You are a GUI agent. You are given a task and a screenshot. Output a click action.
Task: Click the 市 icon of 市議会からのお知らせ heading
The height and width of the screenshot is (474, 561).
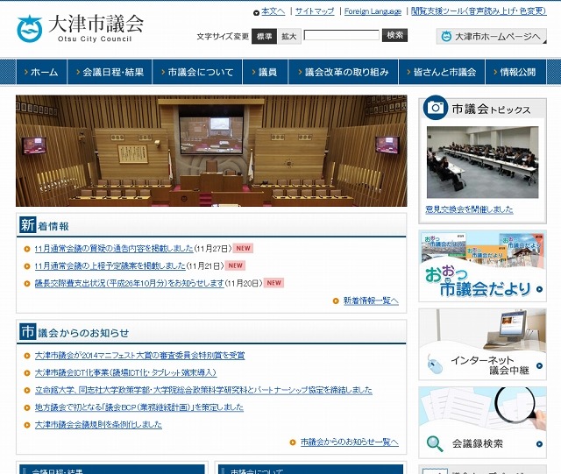click(x=27, y=332)
